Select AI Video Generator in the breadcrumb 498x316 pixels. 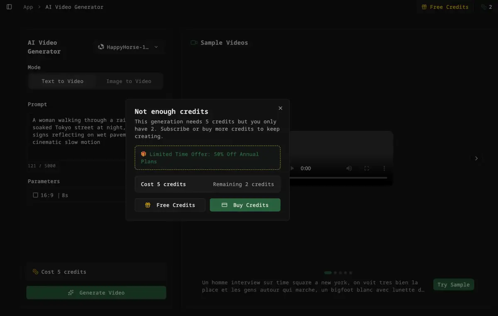(74, 7)
